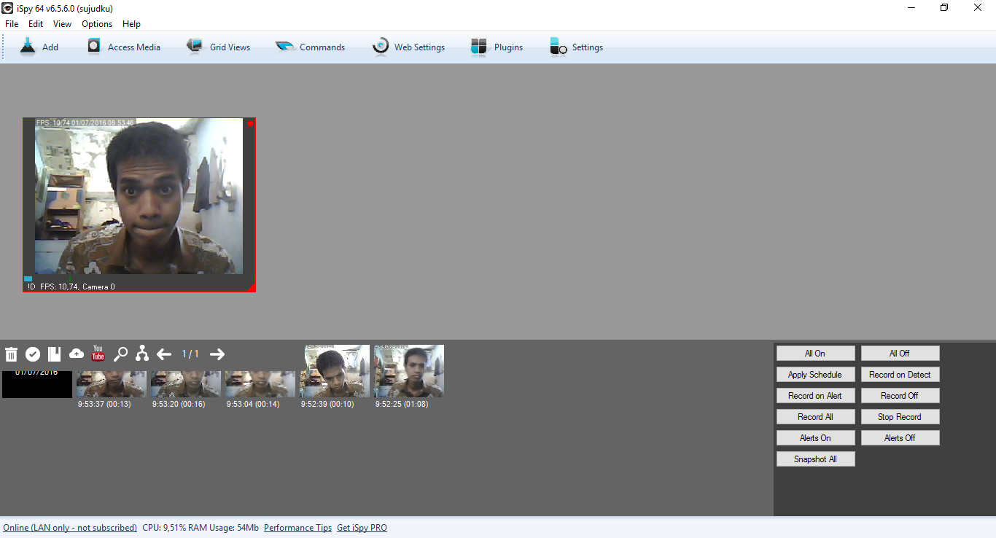Select all media via the checkmark icon
Viewport: 996px width, 538px height.
pyautogui.click(x=33, y=354)
